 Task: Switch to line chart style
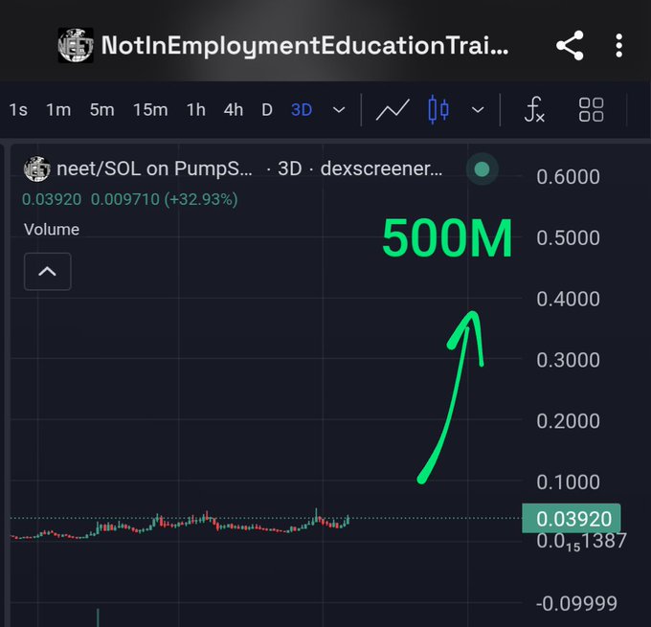tap(393, 110)
